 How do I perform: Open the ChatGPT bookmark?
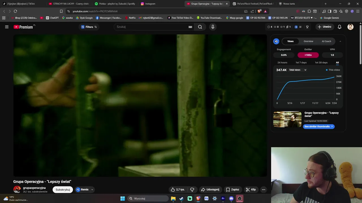tap(52, 18)
